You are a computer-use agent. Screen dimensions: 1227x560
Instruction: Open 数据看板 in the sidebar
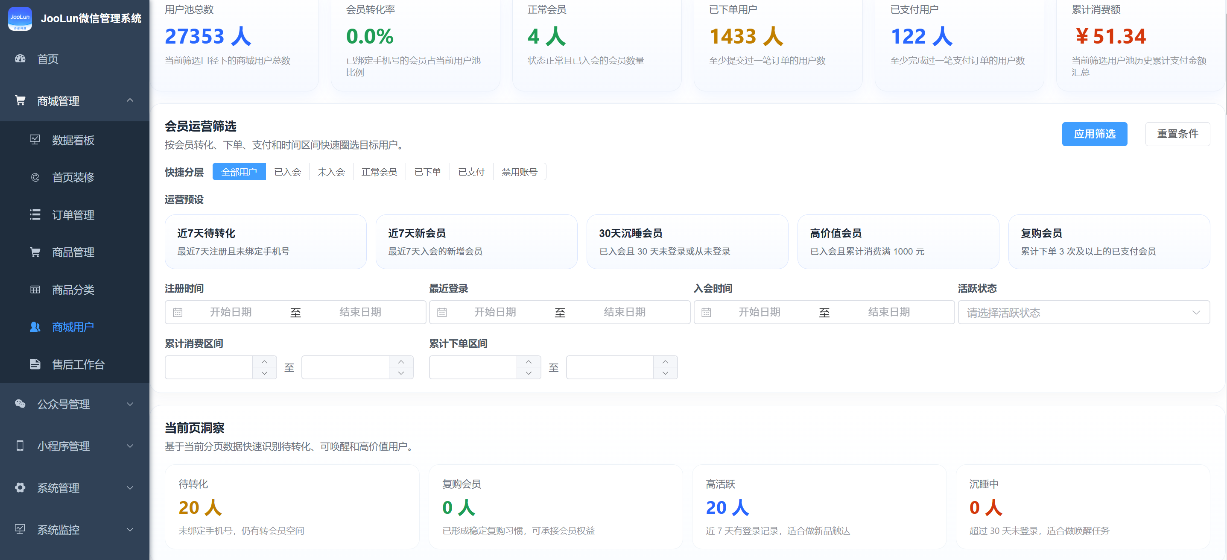[75, 140]
